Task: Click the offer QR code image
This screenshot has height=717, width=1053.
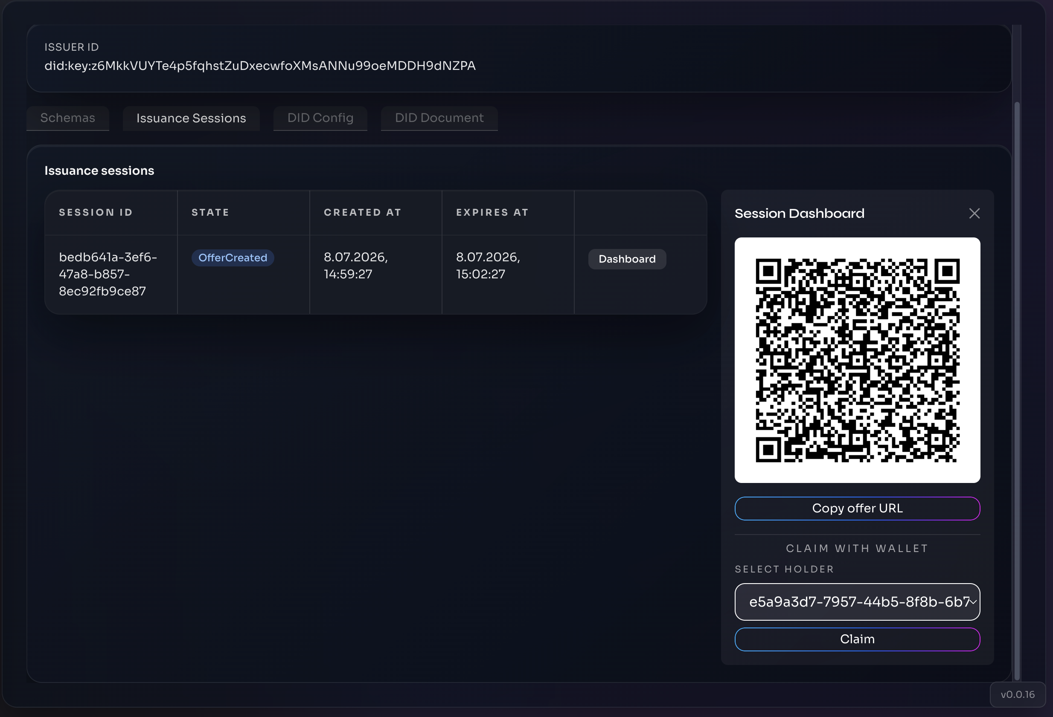Action: click(857, 360)
